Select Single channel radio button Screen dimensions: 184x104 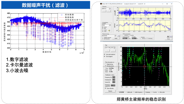(103, 37)
